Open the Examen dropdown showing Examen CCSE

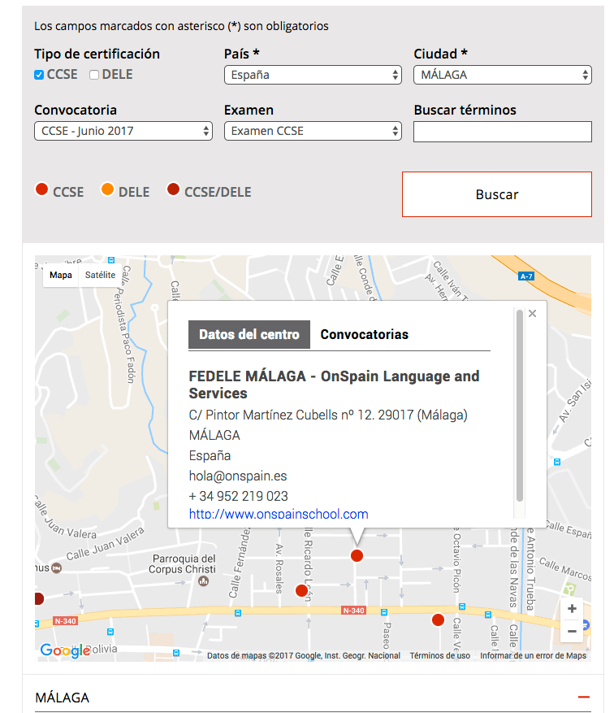pos(313,131)
